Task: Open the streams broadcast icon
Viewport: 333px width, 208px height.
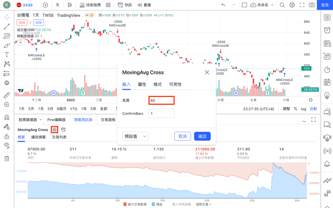Action: [327, 151]
